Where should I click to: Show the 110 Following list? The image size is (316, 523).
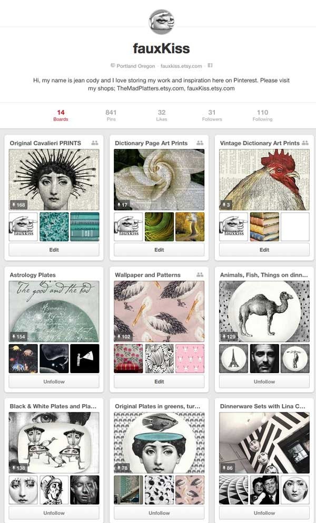pos(263,115)
